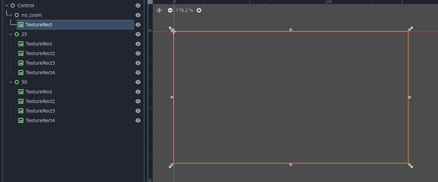Click image icon of TextureRect2 under 25
This screenshot has height=182, width=438.
[21, 53]
